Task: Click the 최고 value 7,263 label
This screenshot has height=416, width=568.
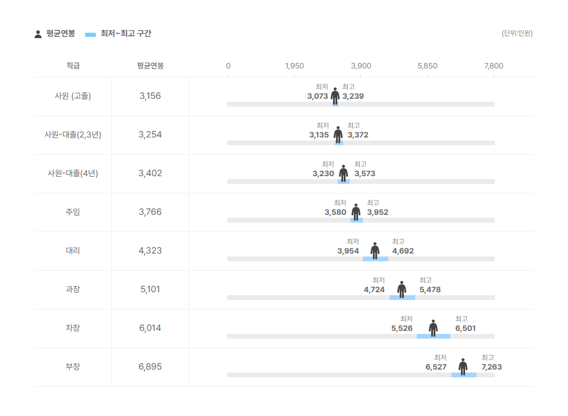Action: click(x=491, y=367)
